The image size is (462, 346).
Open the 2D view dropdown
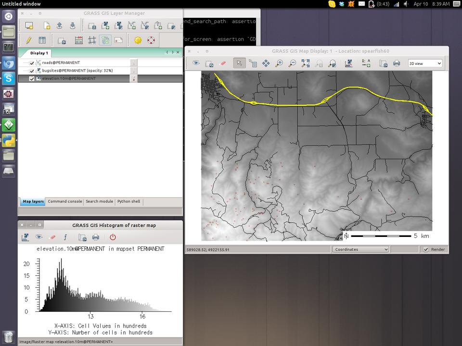pyautogui.click(x=425, y=63)
